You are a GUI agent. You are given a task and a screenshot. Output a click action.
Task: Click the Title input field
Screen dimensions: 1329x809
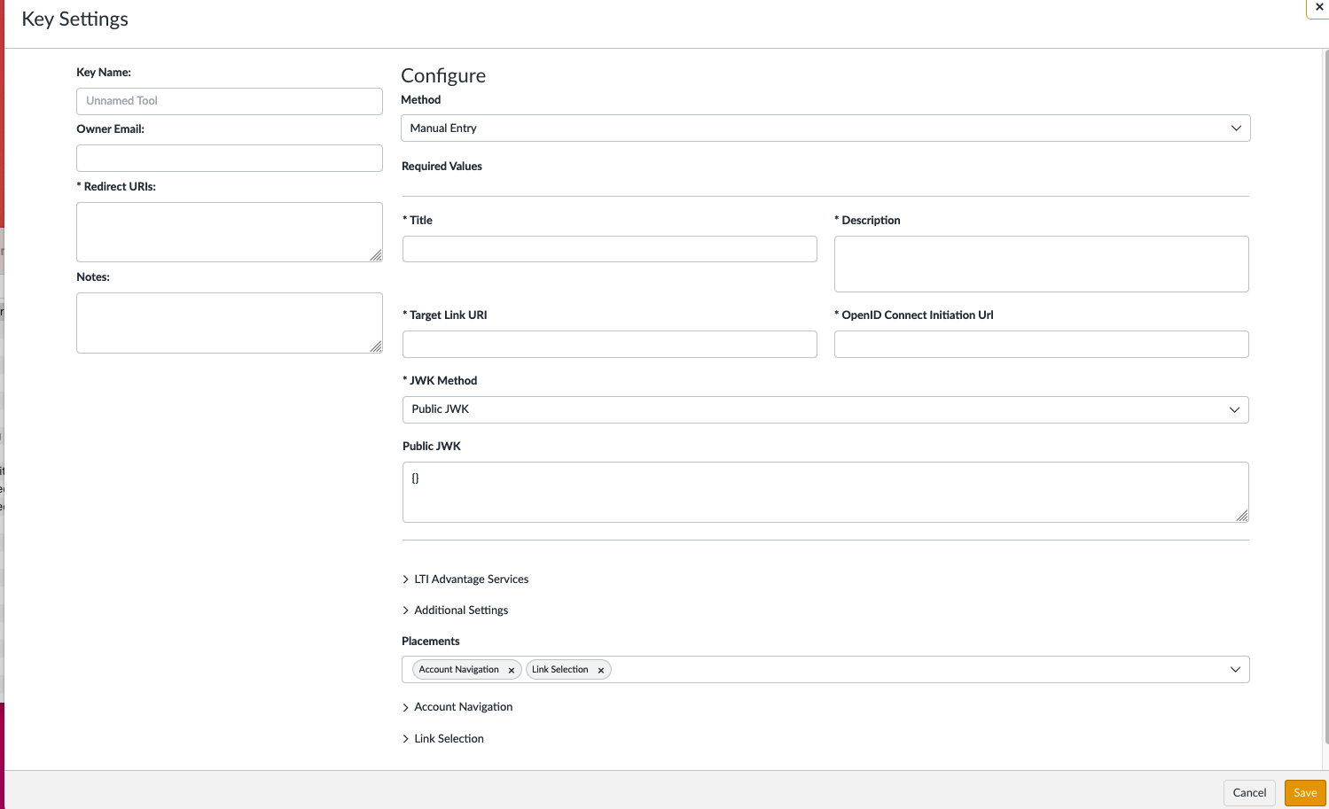pos(609,249)
